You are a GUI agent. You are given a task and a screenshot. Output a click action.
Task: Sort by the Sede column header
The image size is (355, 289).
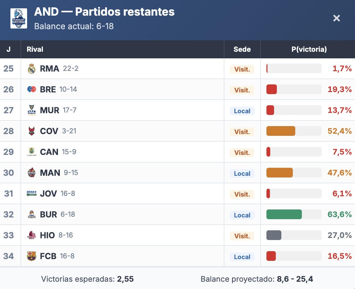tap(242, 49)
